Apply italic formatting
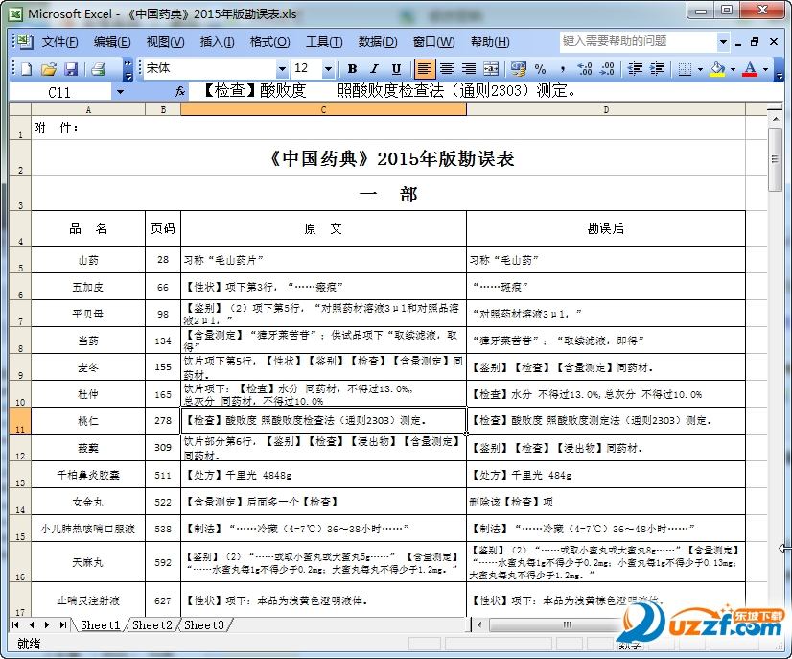 pos(374,70)
